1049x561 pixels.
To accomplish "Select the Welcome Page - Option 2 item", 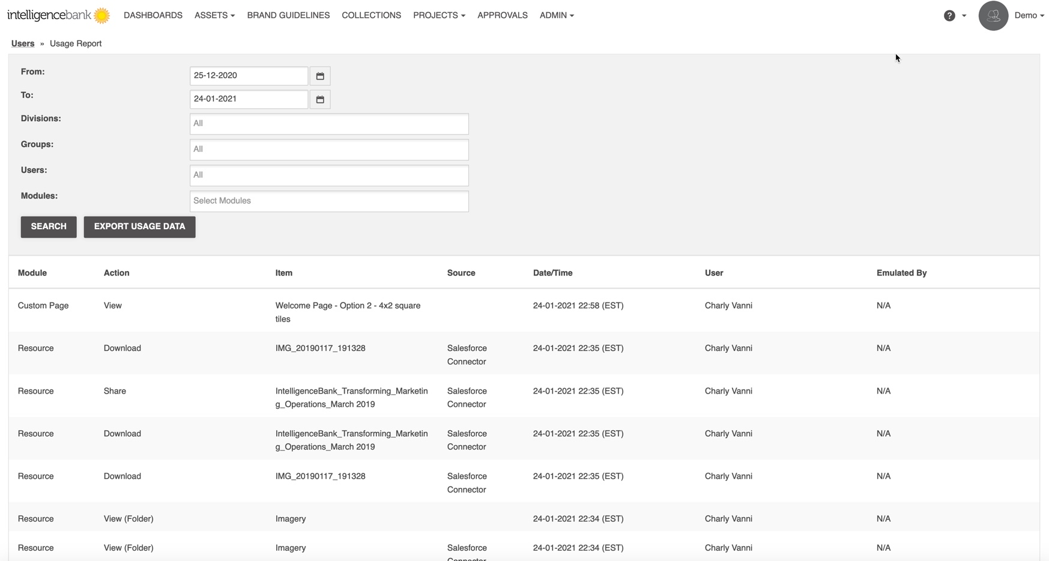I will pyautogui.click(x=348, y=312).
